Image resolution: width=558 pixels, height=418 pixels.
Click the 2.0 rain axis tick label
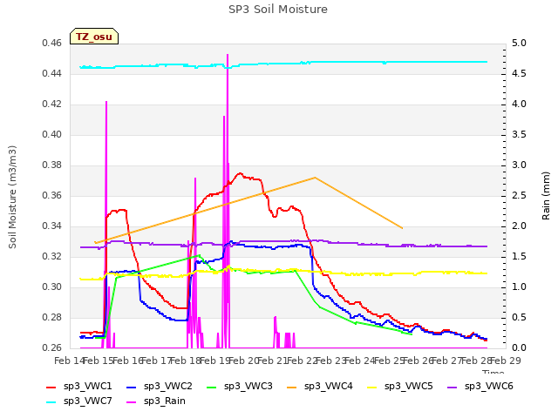point(519,226)
